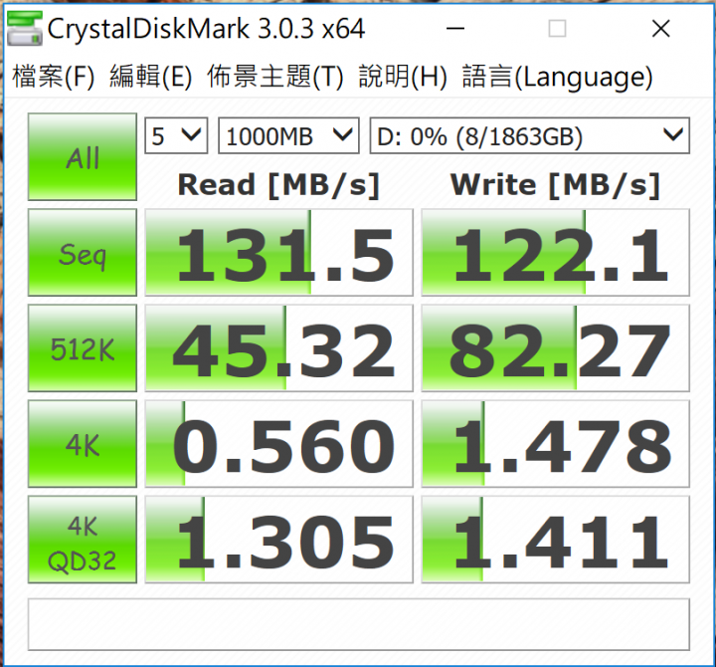This screenshot has height=667, width=716.
Task: Start the Seq benchmark test
Action: tap(83, 252)
